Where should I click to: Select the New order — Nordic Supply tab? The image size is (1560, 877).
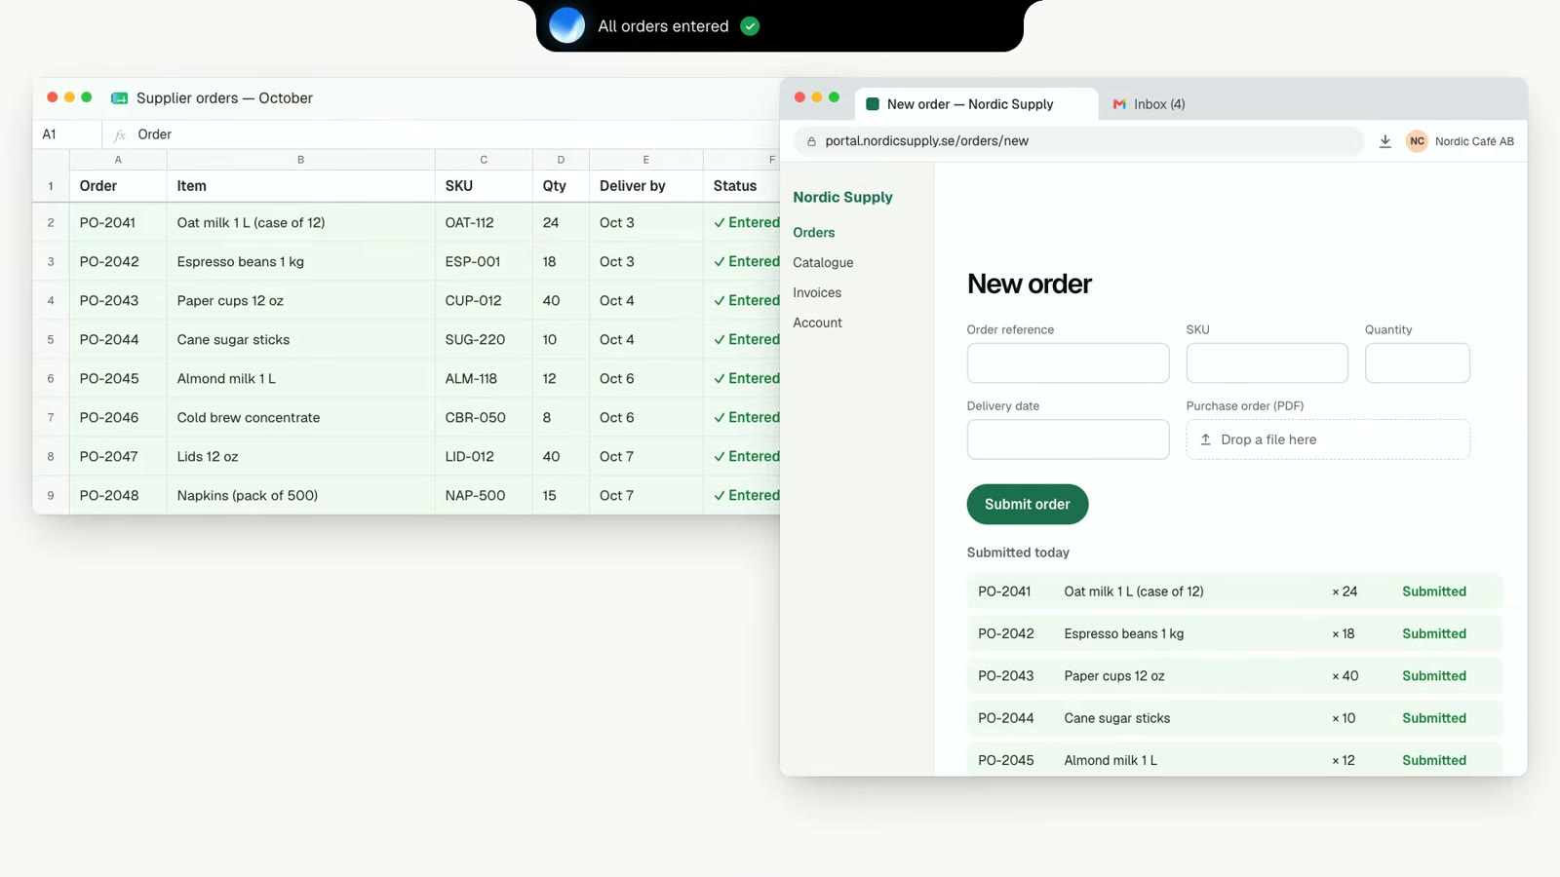pyautogui.click(x=977, y=104)
